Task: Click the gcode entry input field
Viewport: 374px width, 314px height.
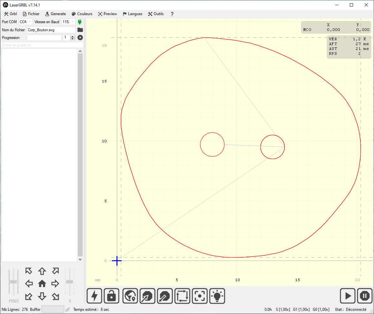Action: [42, 45]
